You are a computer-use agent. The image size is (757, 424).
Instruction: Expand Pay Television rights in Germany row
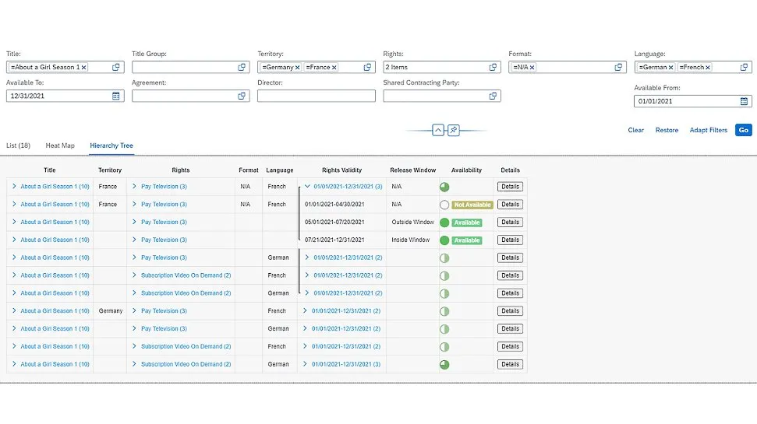134,311
